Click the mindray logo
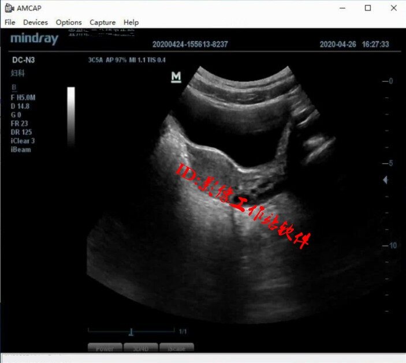 coord(35,39)
